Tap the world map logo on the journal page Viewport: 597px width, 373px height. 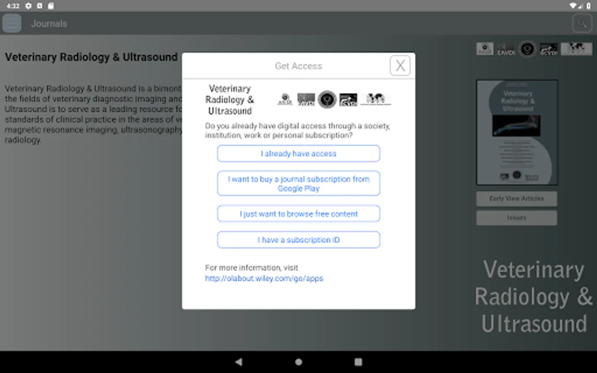coord(576,49)
